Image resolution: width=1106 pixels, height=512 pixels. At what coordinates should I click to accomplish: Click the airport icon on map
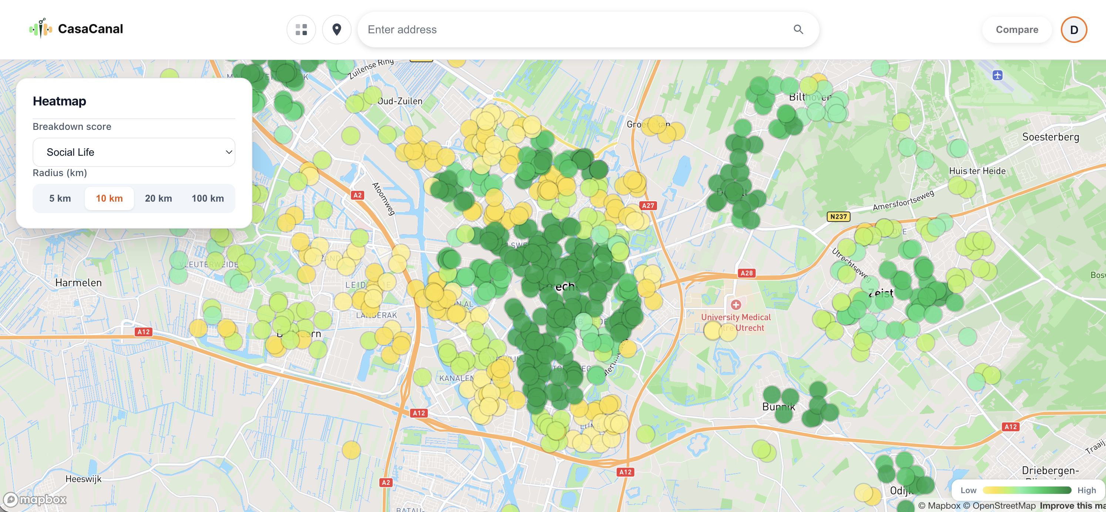[x=997, y=75]
